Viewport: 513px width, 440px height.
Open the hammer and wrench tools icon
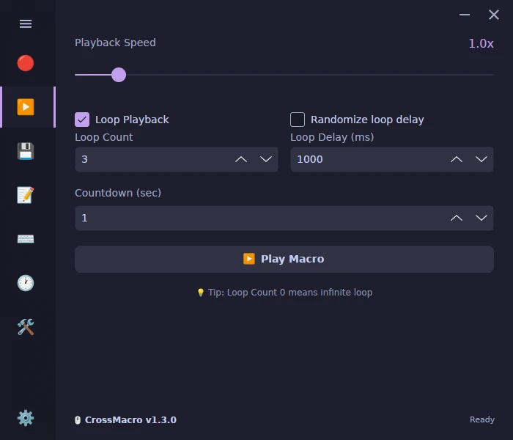(26, 327)
